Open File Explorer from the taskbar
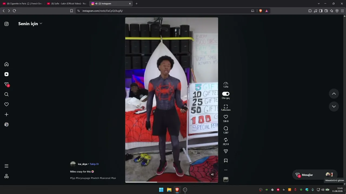The width and height of the screenshot is (346, 194). (169, 190)
